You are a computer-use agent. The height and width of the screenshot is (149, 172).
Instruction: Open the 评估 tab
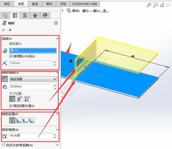click(x=63, y=4)
